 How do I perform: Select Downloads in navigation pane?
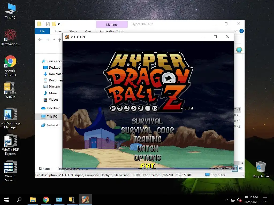pyautogui.click(x=53, y=74)
